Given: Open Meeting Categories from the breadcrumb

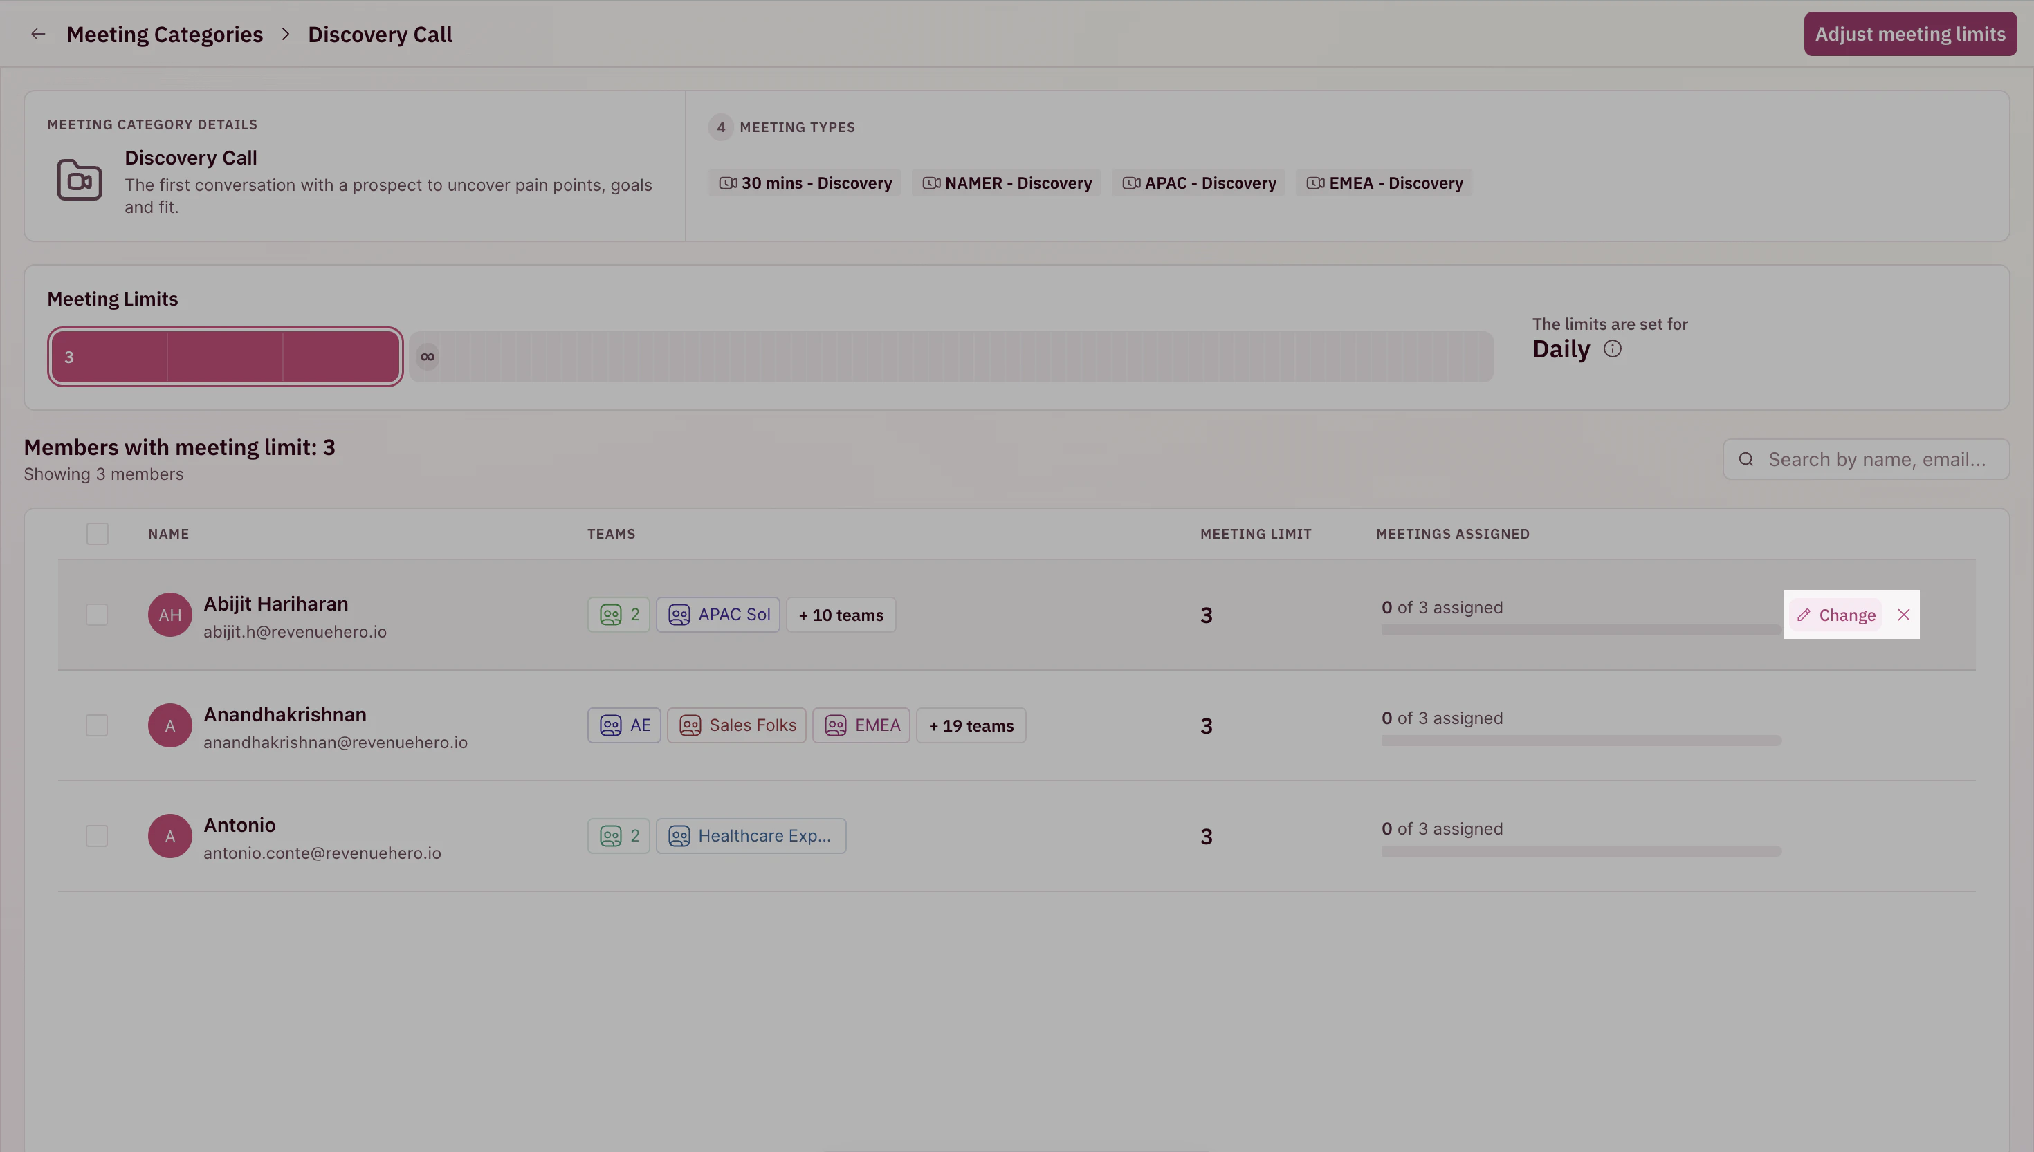Looking at the screenshot, I should pos(164,34).
